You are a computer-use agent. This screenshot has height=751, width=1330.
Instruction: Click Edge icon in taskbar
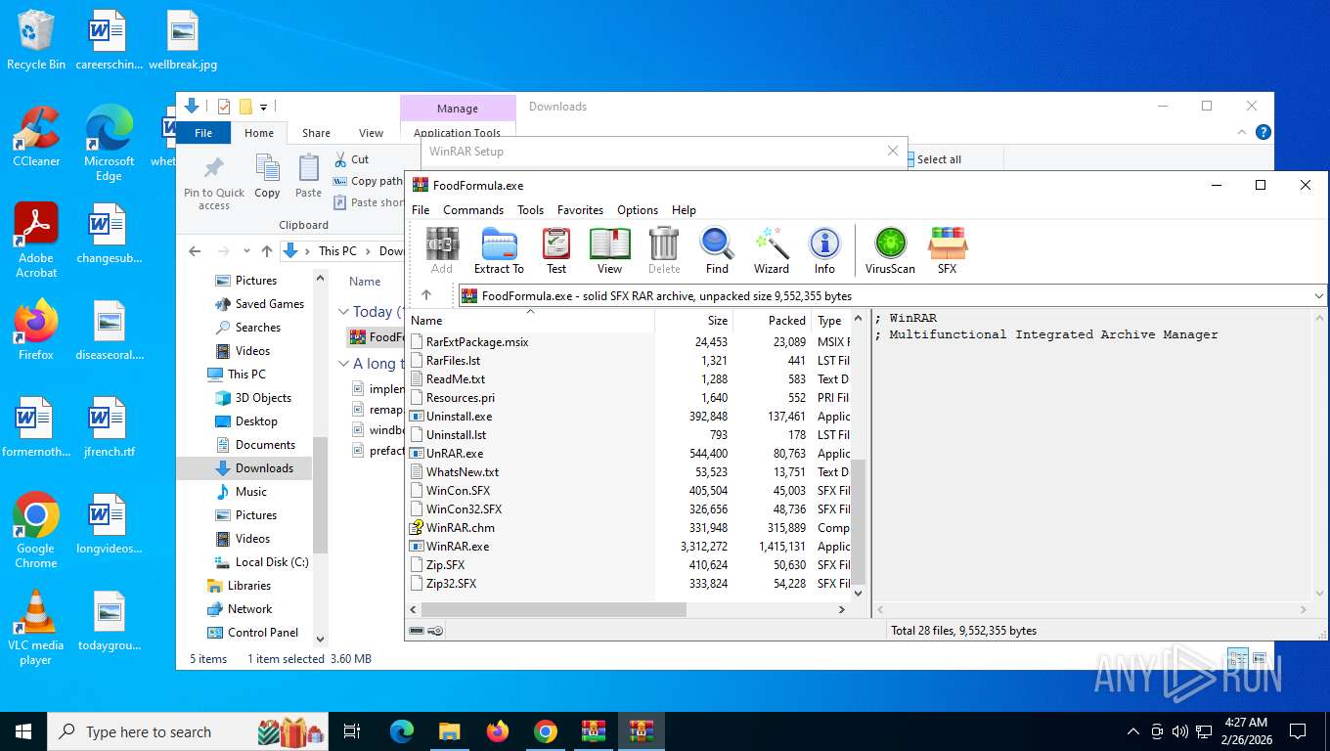(x=401, y=730)
